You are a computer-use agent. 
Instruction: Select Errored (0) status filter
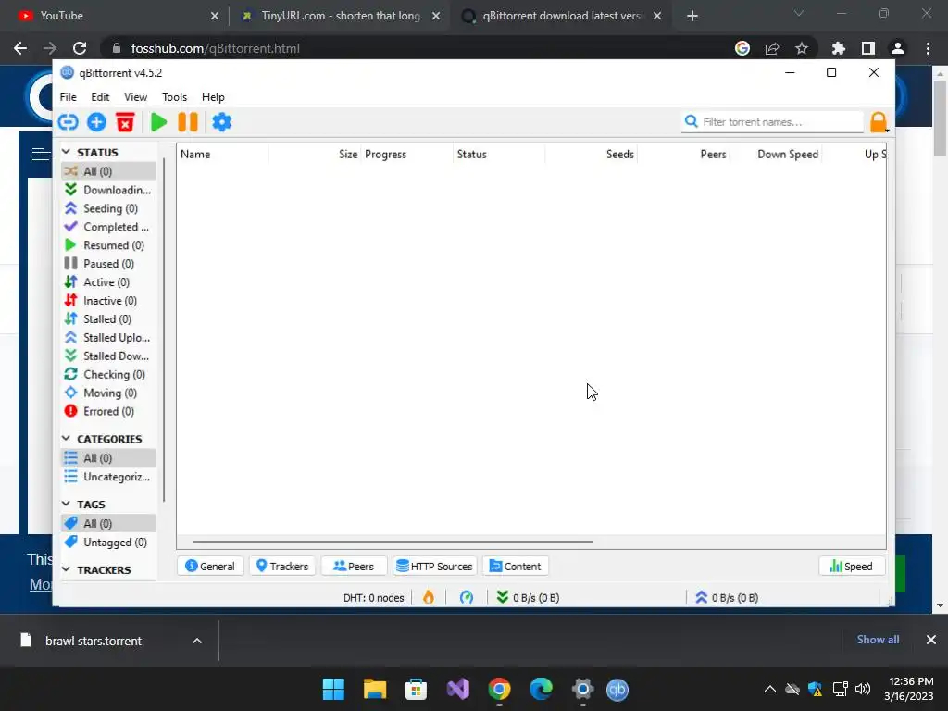click(107, 411)
